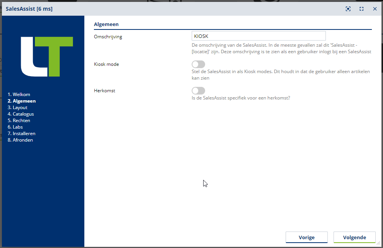Viewport: 383px width, 248px height.
Task: Click into the Omschrijving text field
Action: click(x=258, y=36)
